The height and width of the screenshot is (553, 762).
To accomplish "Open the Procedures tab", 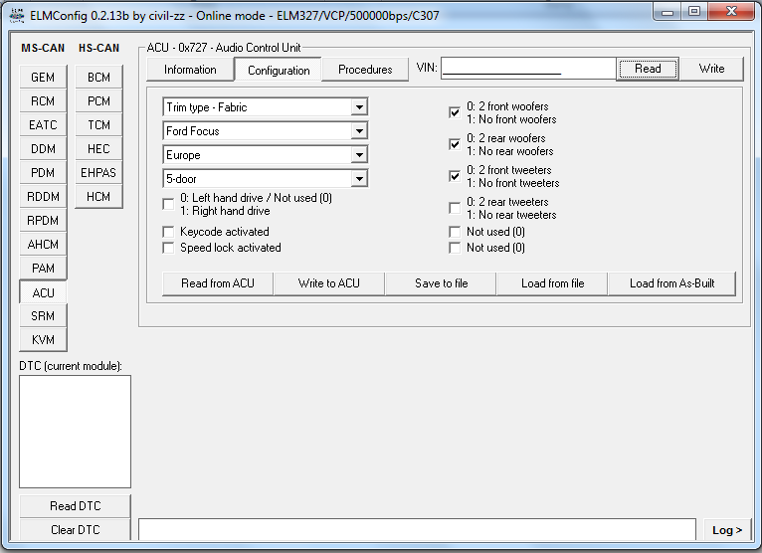I will click(365, 70).
